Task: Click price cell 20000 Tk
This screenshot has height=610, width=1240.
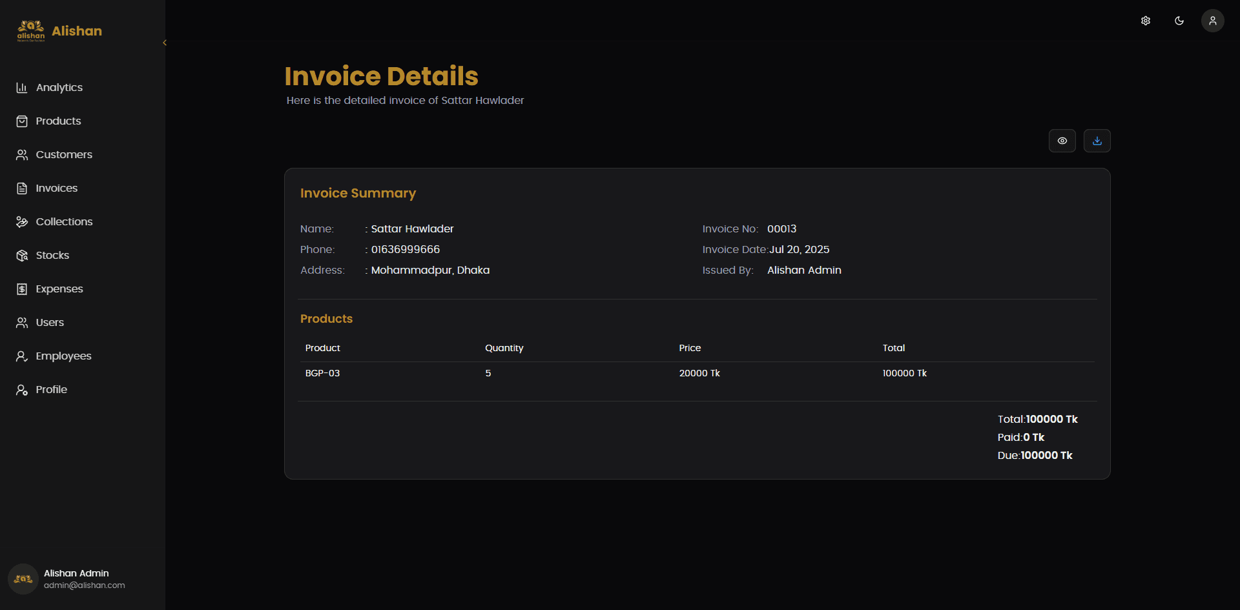Action: pos(699,373)
